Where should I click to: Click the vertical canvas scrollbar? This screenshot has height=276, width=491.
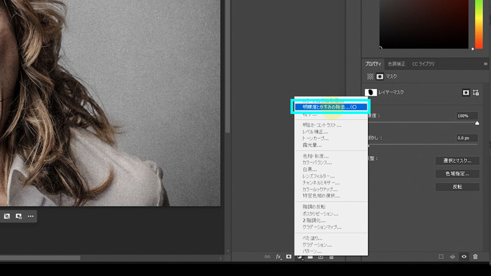[228, 66]
